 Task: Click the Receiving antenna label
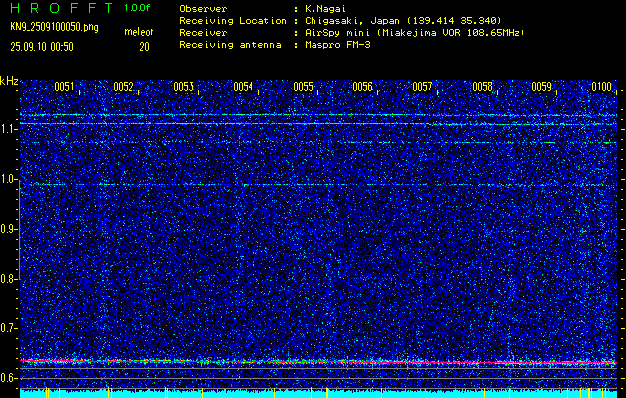pyautogui.click(x=230, y=45)
